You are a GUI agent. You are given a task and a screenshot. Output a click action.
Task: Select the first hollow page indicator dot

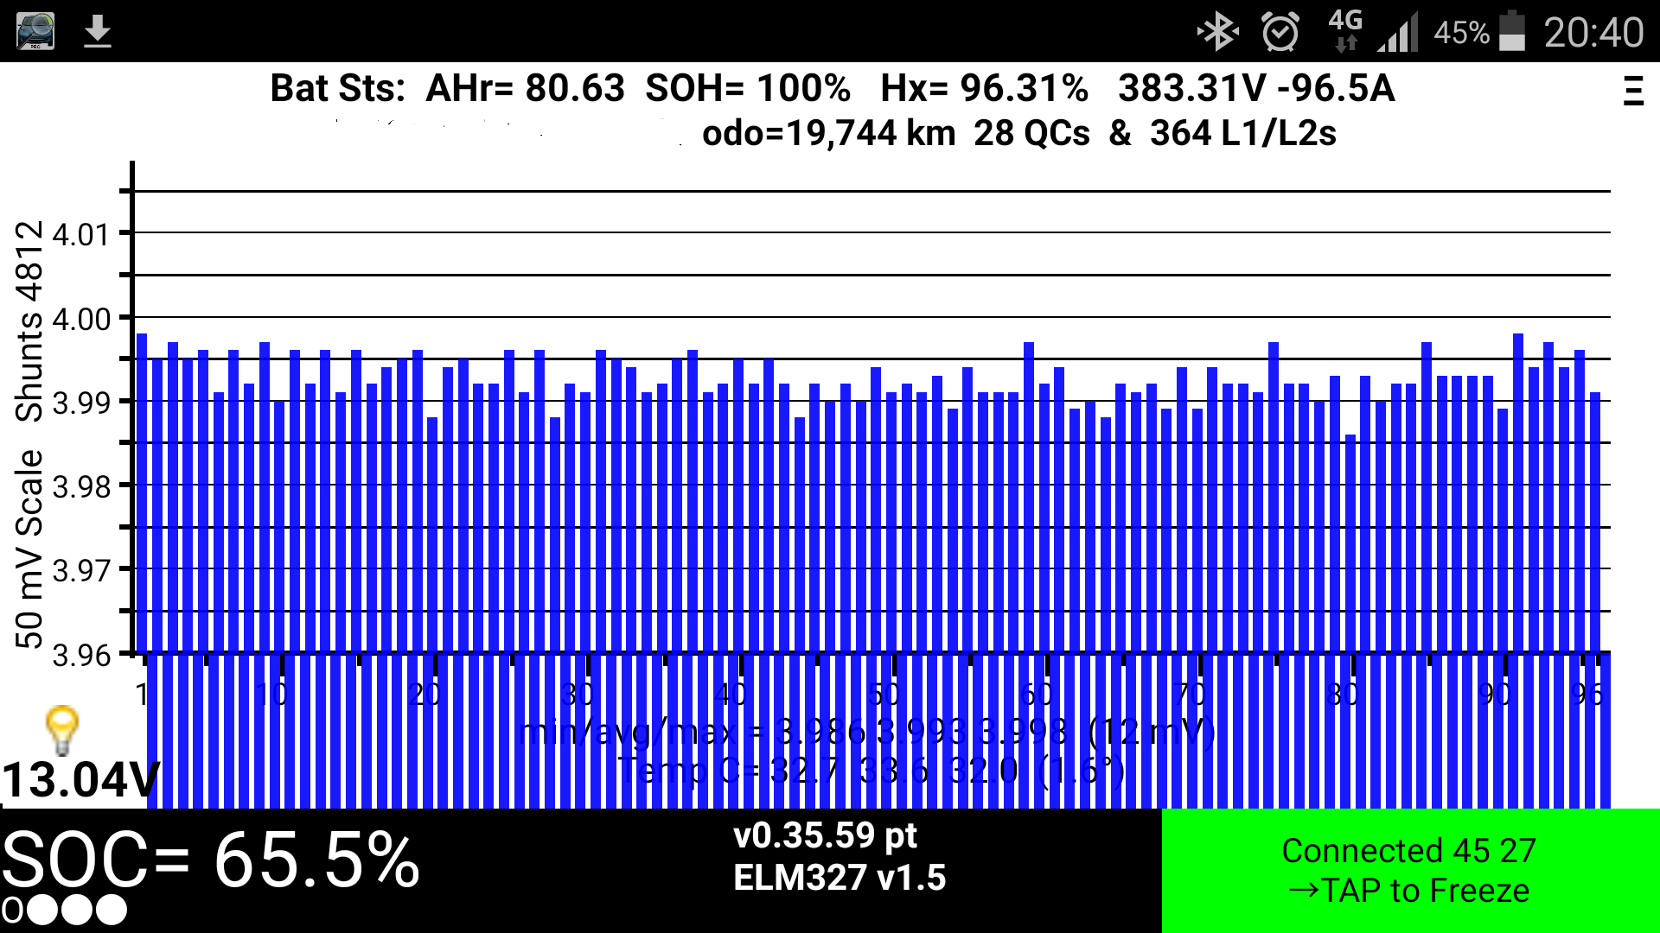12,910
